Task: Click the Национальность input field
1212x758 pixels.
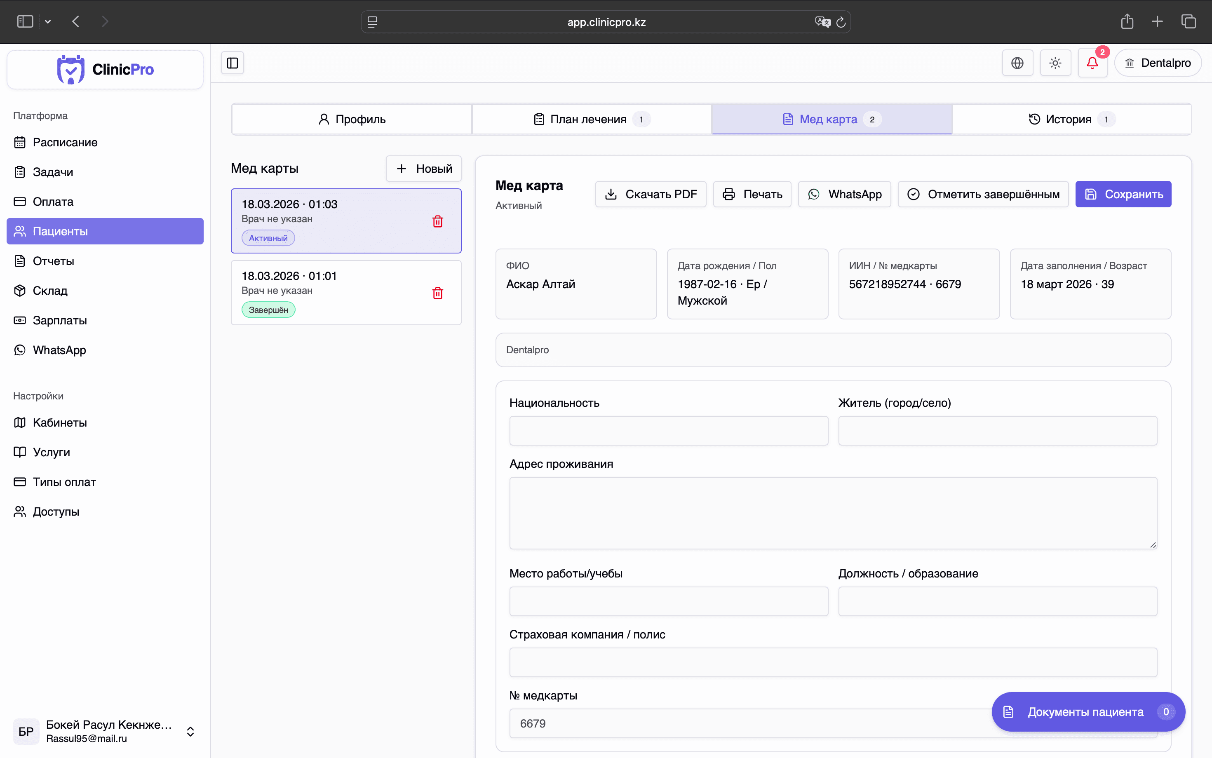Action: [x=668, y=431]
